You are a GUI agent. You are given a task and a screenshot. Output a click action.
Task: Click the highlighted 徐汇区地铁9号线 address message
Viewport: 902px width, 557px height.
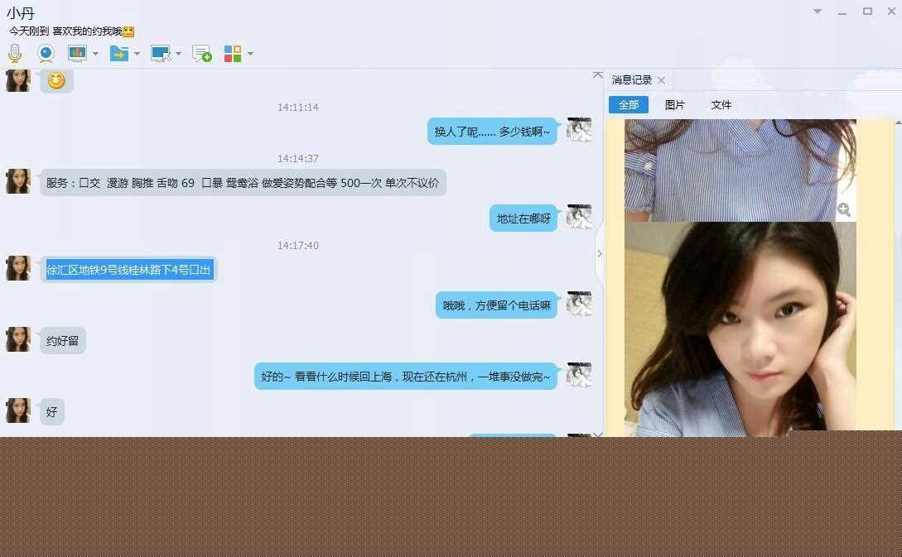[x=129, y=270]
